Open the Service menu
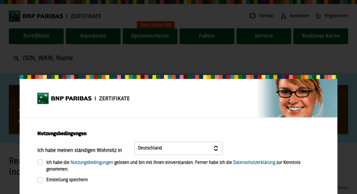This screenshot has height=194, width=357. [264, 36]
